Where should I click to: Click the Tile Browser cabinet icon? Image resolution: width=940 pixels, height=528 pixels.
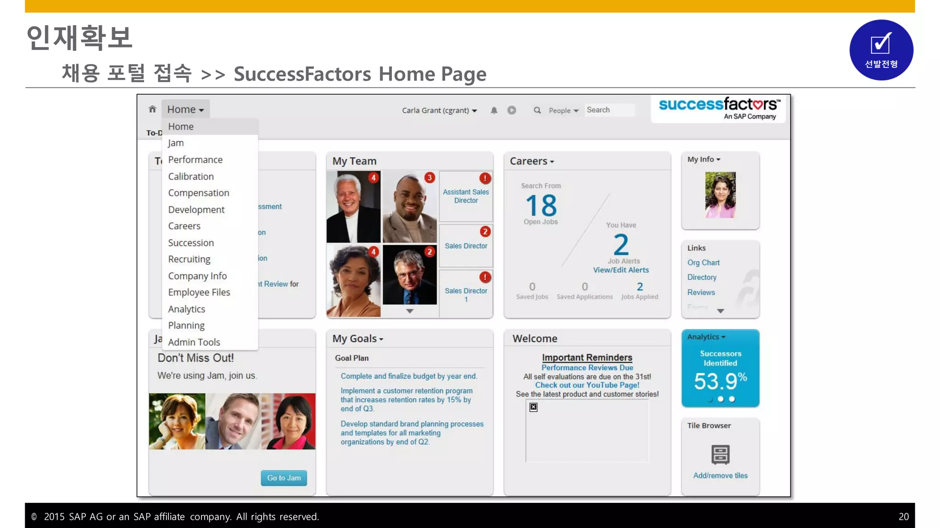(x=720, y=455)
